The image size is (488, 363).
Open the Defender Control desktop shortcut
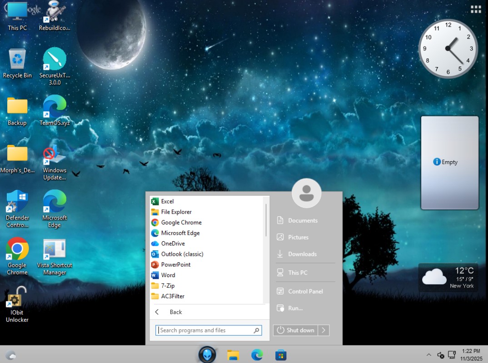click(17, 203)
